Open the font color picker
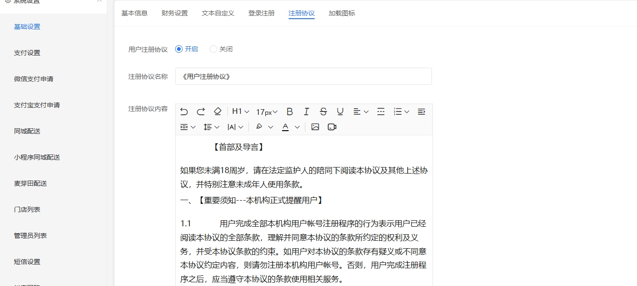This screenshot has width=637, height=286. (290, 127)
